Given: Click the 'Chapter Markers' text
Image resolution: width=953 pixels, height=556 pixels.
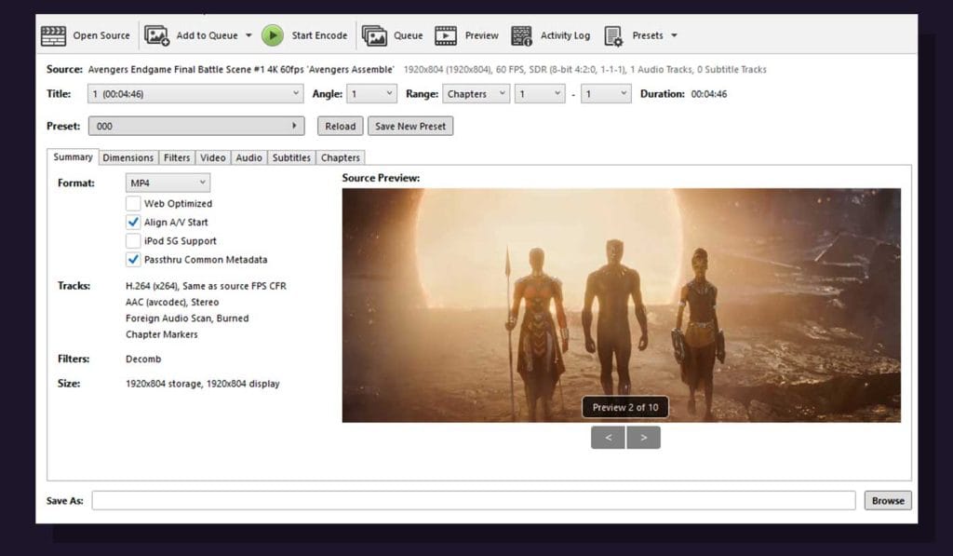Looking at the screenshot, I should pyautogui.click(x=162, y=334).
